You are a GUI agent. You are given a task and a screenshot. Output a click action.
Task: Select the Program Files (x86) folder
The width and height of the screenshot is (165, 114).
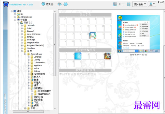(35, 45)
